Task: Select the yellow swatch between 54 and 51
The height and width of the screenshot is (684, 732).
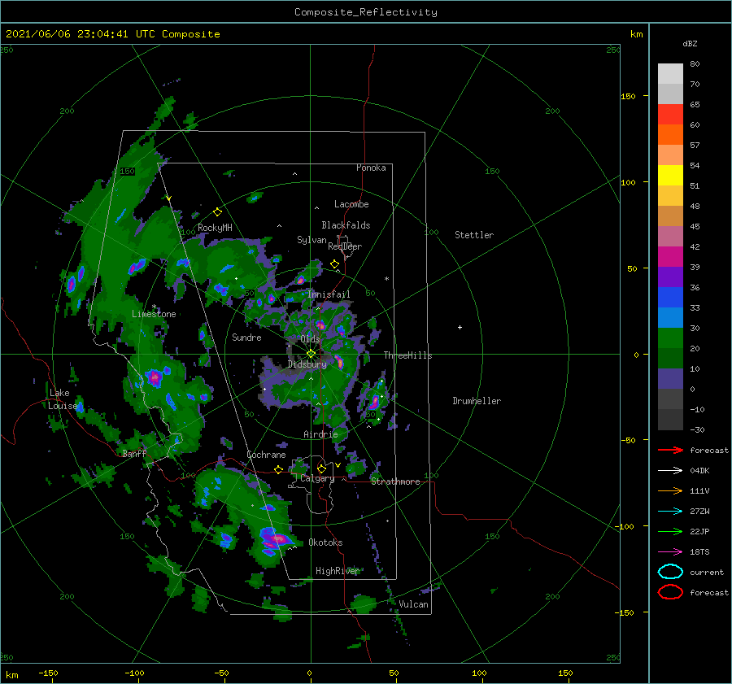Action: (x=670, y=176)
